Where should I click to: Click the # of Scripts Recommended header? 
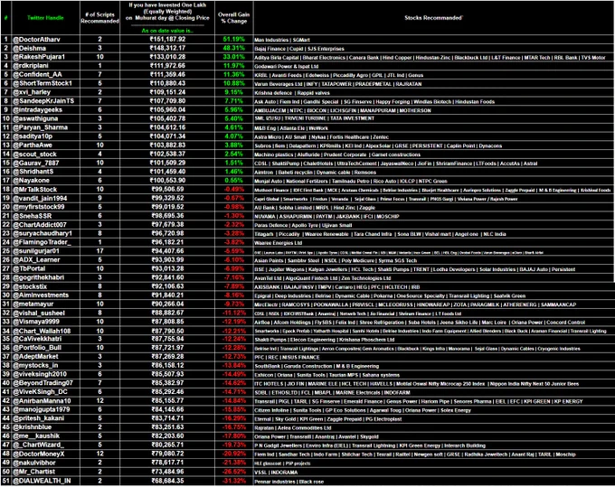(100, 18)
